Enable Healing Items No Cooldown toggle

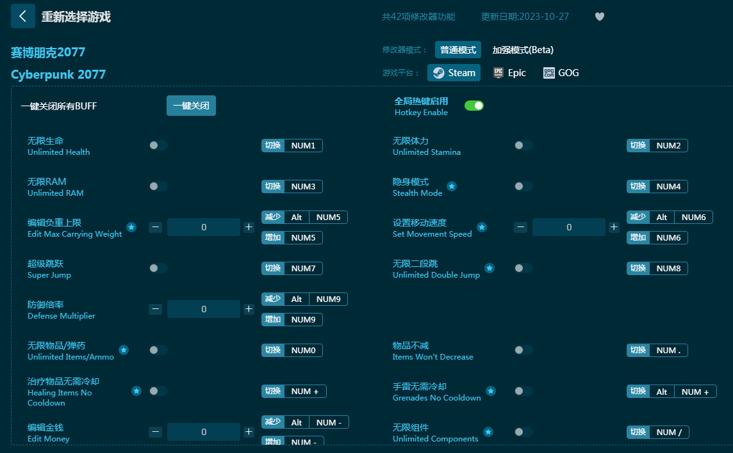158,391
